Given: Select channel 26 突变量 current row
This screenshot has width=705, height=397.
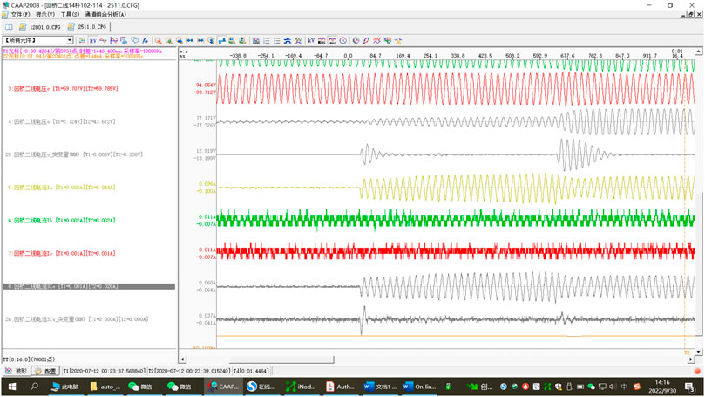Looking at the screenshot, I should (77, 319).
